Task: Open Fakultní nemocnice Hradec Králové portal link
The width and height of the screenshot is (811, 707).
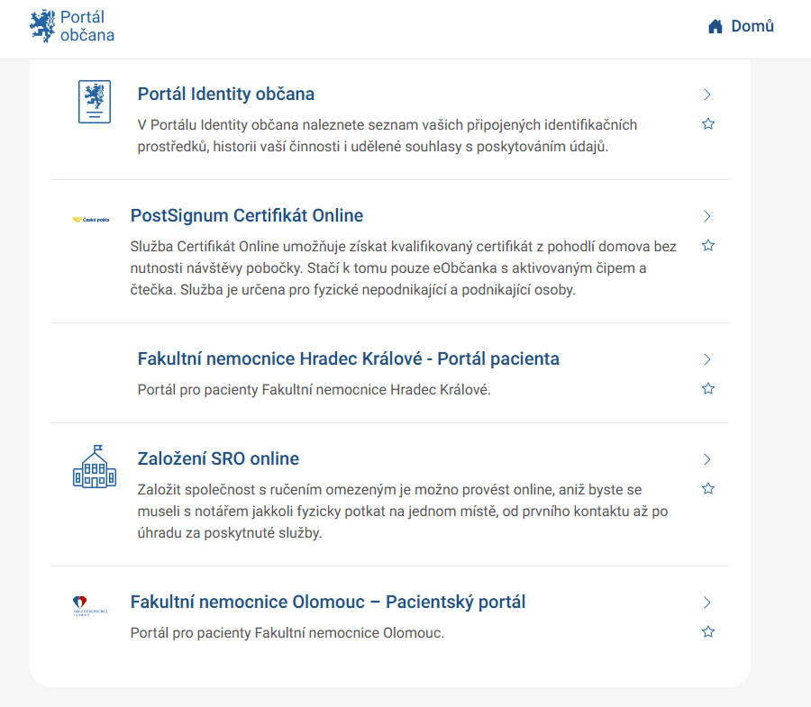Action: pos(348,359)
